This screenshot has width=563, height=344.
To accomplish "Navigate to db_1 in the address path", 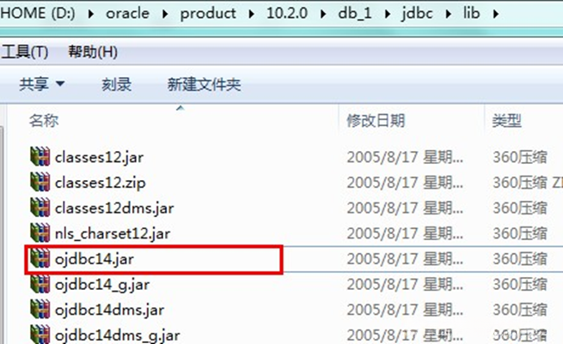I will [x=354, y=13].
